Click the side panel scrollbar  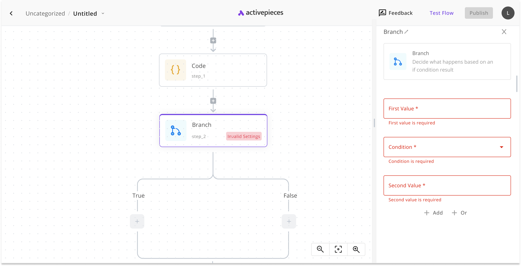coord(517,84)
